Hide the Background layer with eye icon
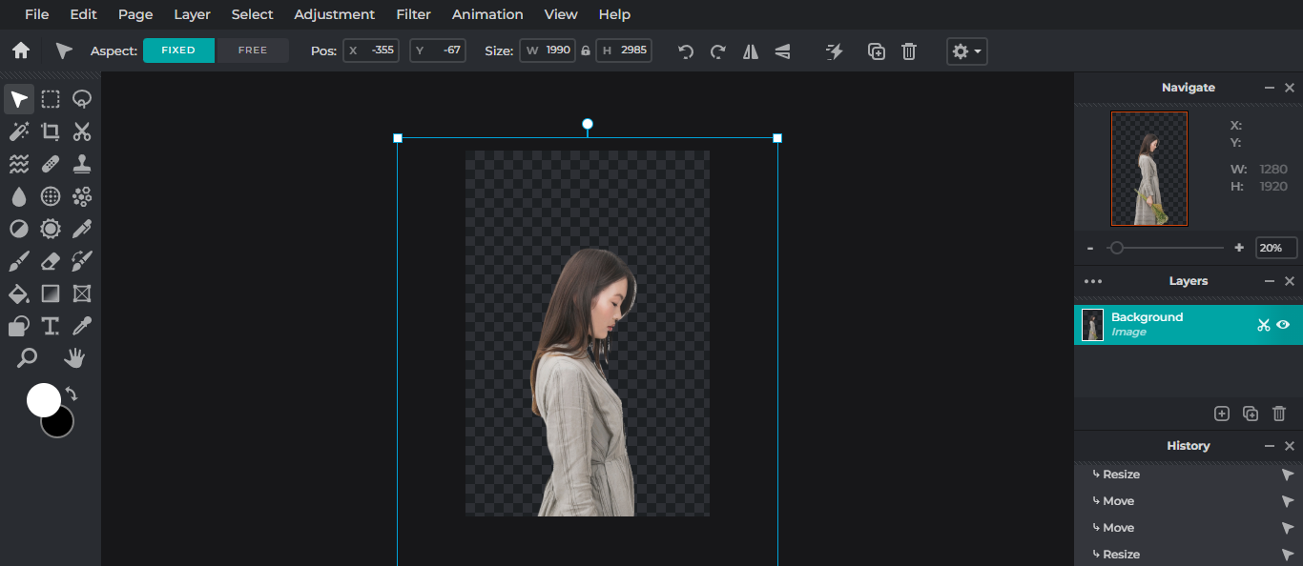 coord(1283,325)
